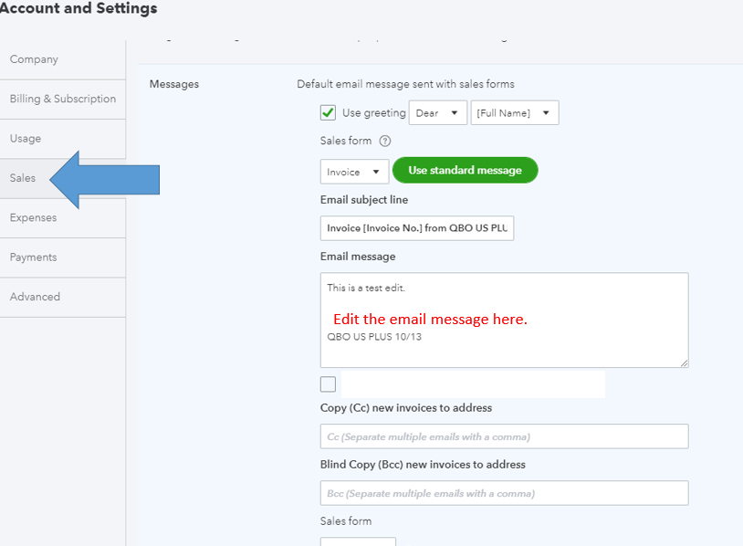Click the Bcc new invoices address field
The image size is (743, 546).
tap(504, 492)
